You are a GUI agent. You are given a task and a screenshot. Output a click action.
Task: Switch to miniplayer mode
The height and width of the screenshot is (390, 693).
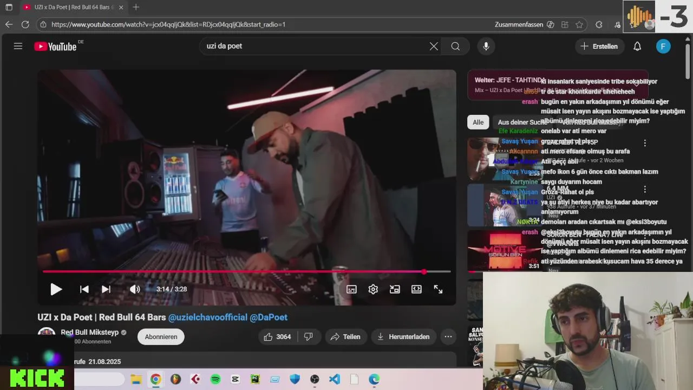coord(395,289)
